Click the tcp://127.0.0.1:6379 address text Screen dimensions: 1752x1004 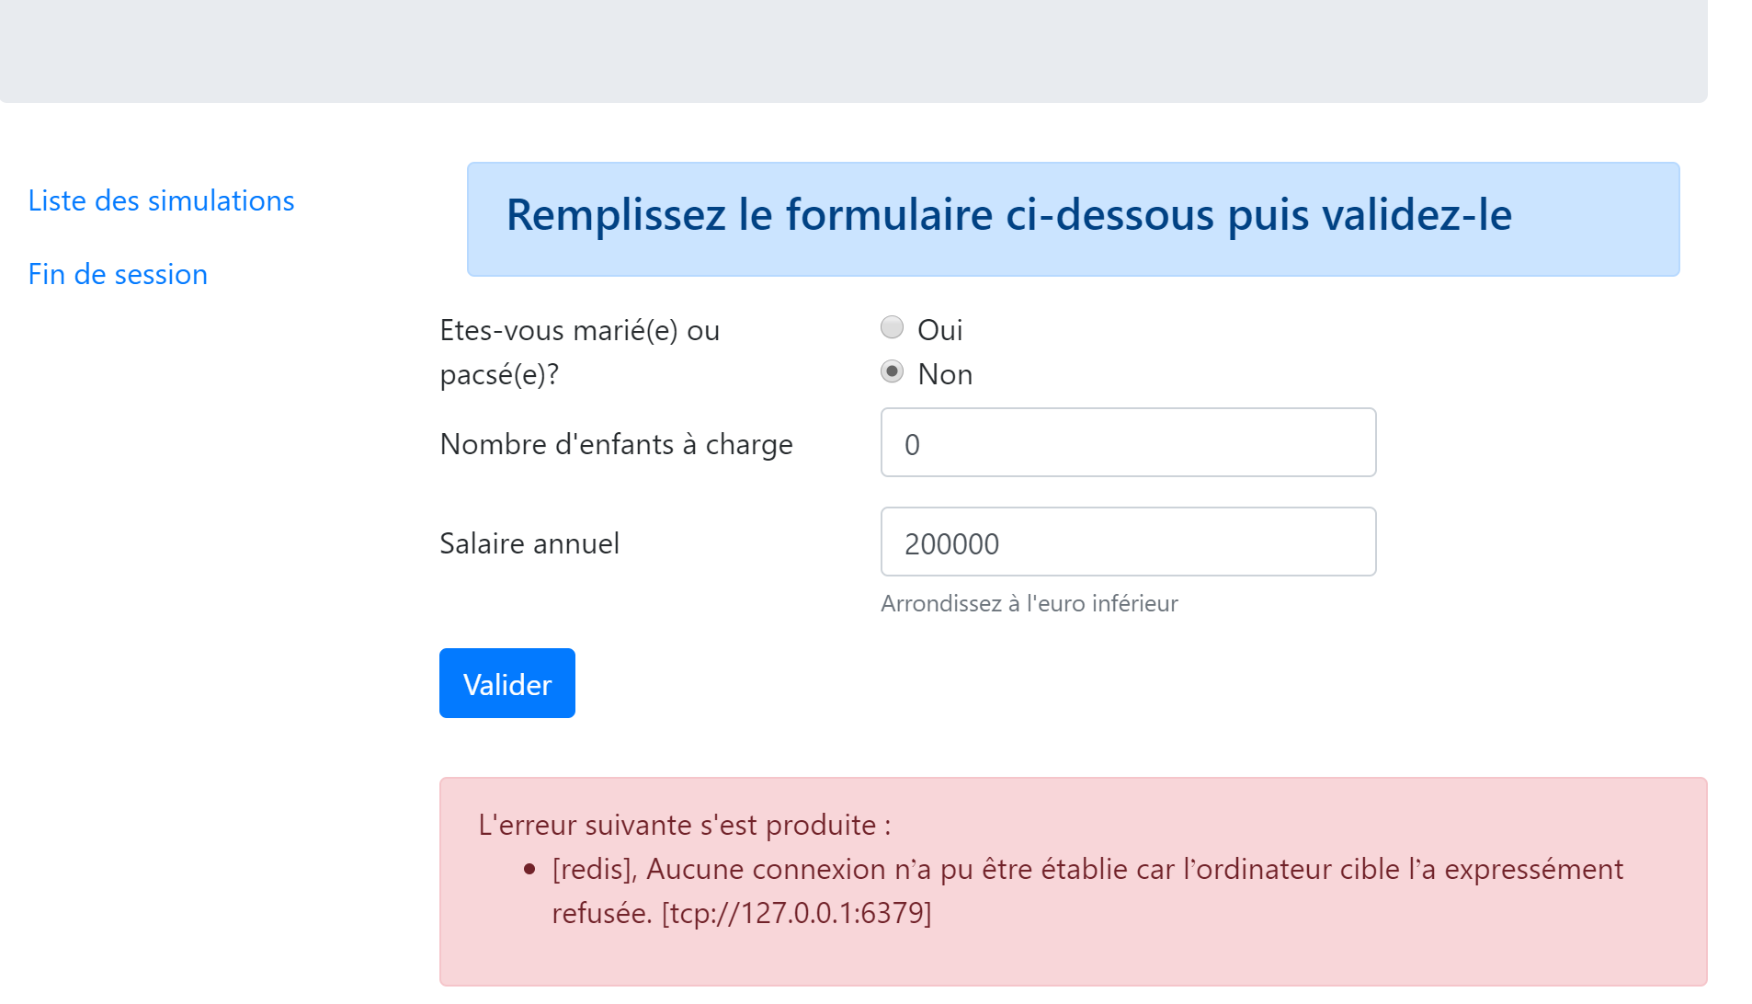[796, 913]
